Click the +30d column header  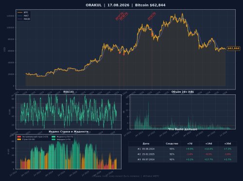point(227,144)
